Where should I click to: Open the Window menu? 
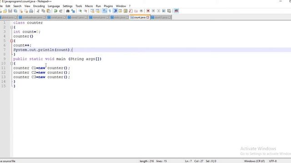[x=121, y=6]
